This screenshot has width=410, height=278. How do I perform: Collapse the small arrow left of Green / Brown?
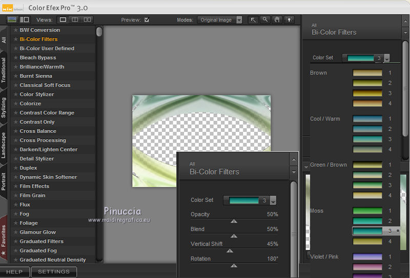pos(306,167)
